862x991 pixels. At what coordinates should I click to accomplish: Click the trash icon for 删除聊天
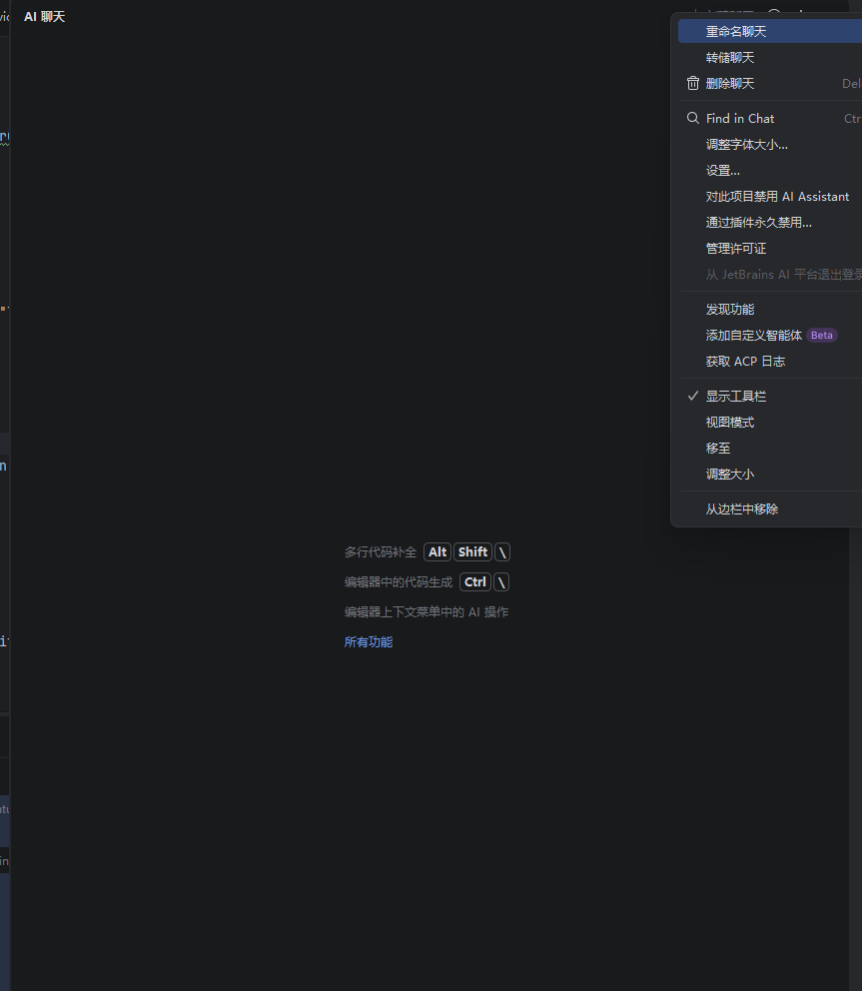693,84
